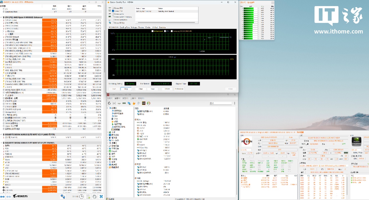The width and height of the screenshot is (369, 200).
Task: Collapse the GIGABYTE B850M ITE sensor group
Action: click(x=1, y=143)
